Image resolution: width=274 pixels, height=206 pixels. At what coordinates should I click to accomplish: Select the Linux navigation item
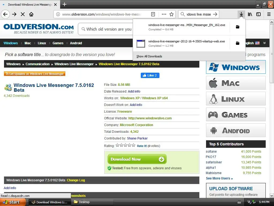(42, 43)
